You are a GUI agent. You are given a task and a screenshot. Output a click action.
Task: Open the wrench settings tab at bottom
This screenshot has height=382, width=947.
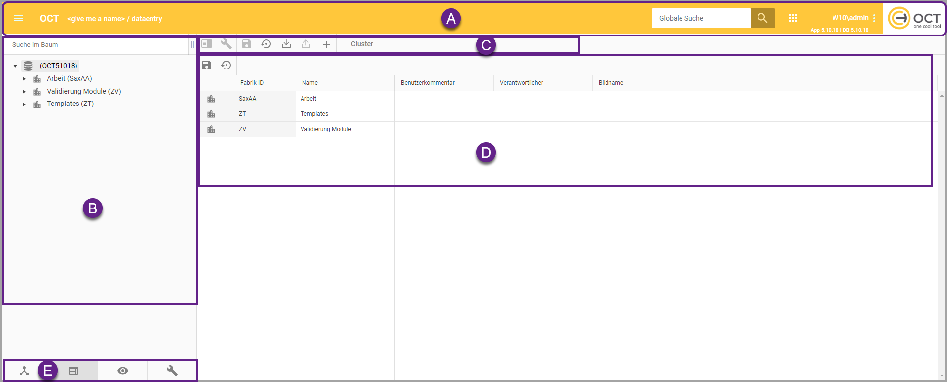tap(172, 371)
